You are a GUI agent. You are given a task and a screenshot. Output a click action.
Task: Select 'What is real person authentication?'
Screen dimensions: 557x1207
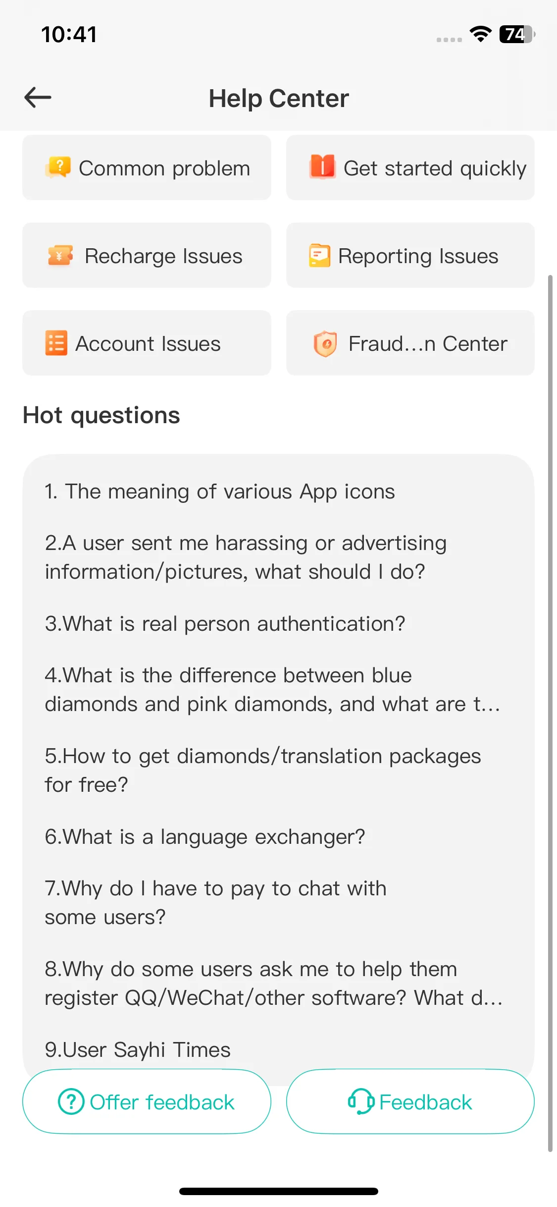[x=225, y=624]
